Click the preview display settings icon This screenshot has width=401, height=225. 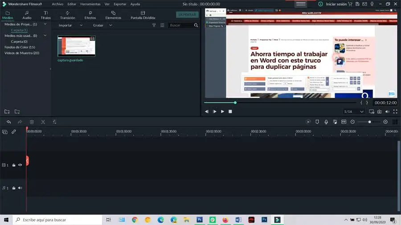(x=372, y=112)
